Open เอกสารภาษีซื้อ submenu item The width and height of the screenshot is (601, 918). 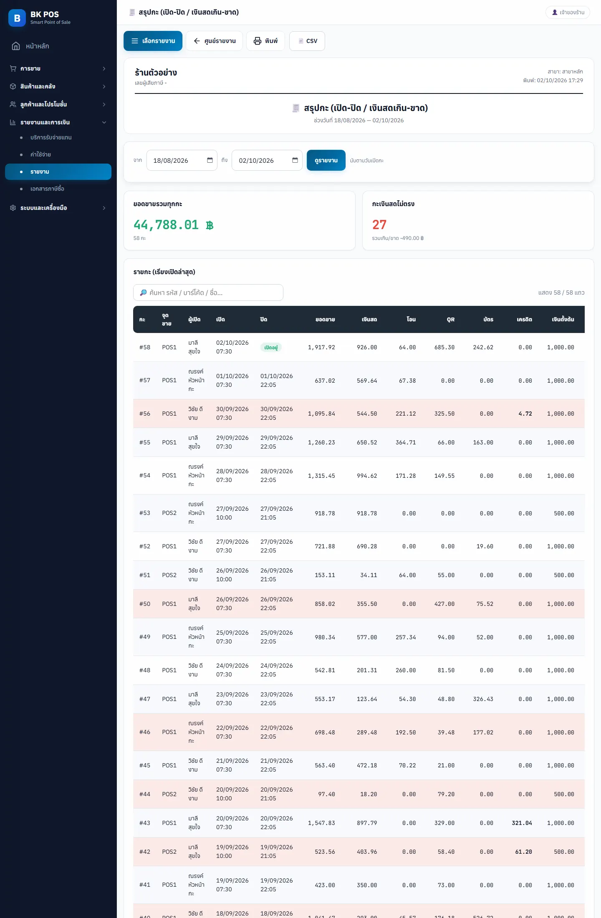(x=58, y=189)
